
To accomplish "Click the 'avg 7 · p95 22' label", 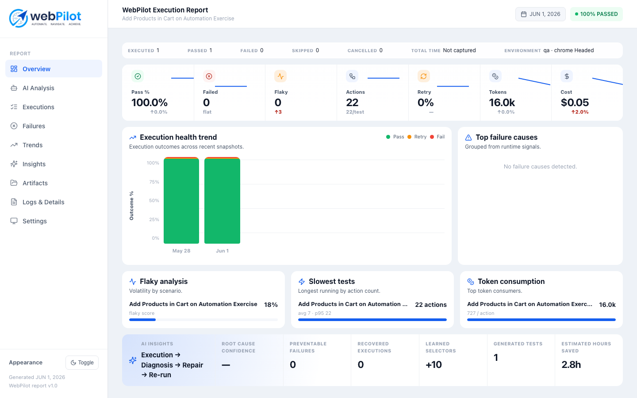I will pyautogui.click(x=315, y=313).
